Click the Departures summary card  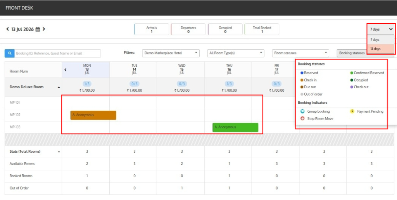point(188,30)
